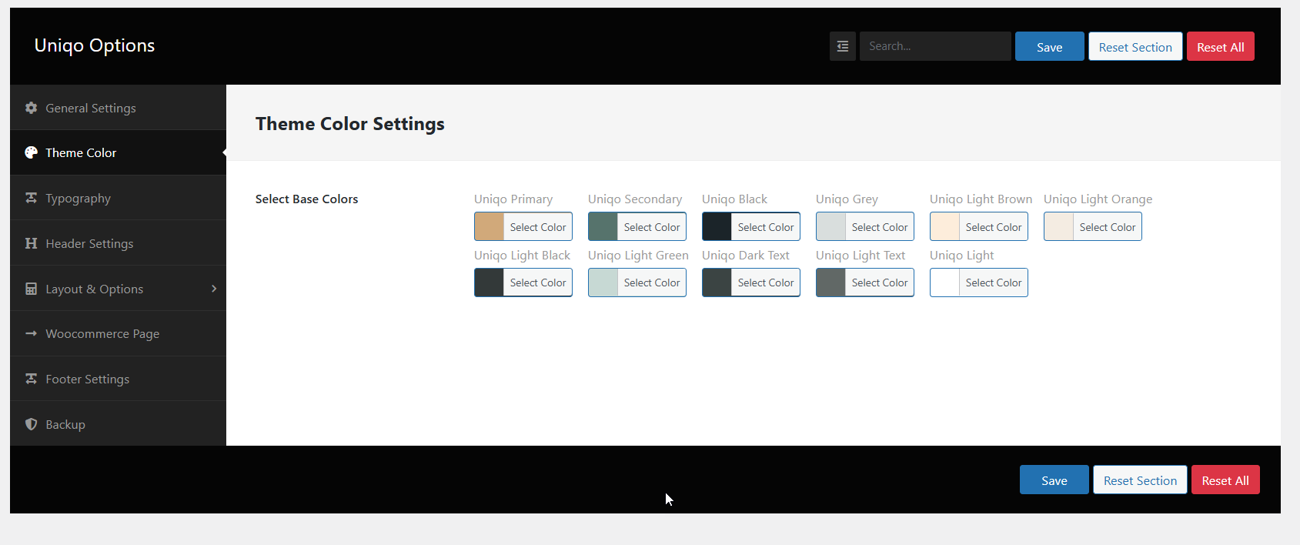This screenshot has height=545, width=1300.
Task: Expand the Layout & Options submenu chevron
Action: point(214,289)
